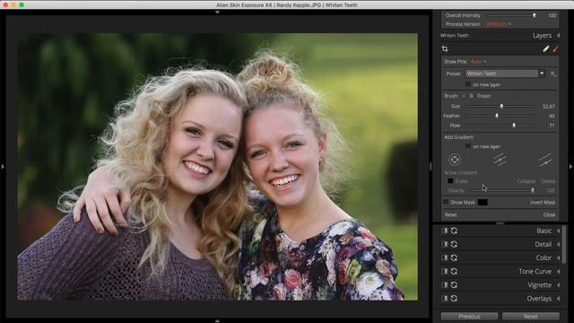Show the top panel via arrow
Image resolution: width=574 pixels, height=323 pixels.
[217, 12]
